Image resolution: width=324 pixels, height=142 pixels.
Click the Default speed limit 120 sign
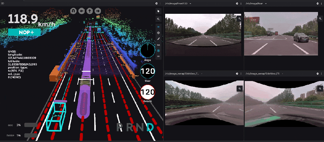[x=148, y=92]
